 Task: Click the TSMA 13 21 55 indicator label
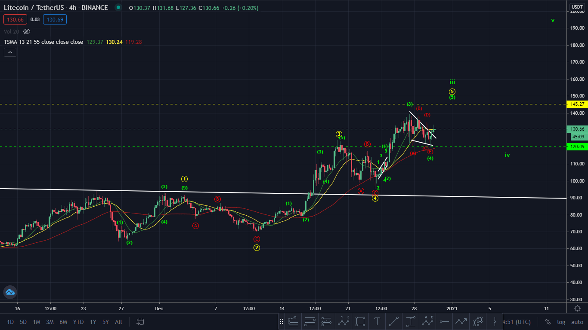(43, 42)
